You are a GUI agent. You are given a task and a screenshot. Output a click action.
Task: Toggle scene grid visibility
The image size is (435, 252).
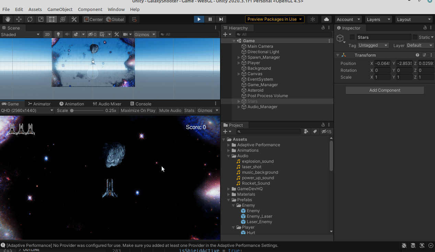[102, 34]
